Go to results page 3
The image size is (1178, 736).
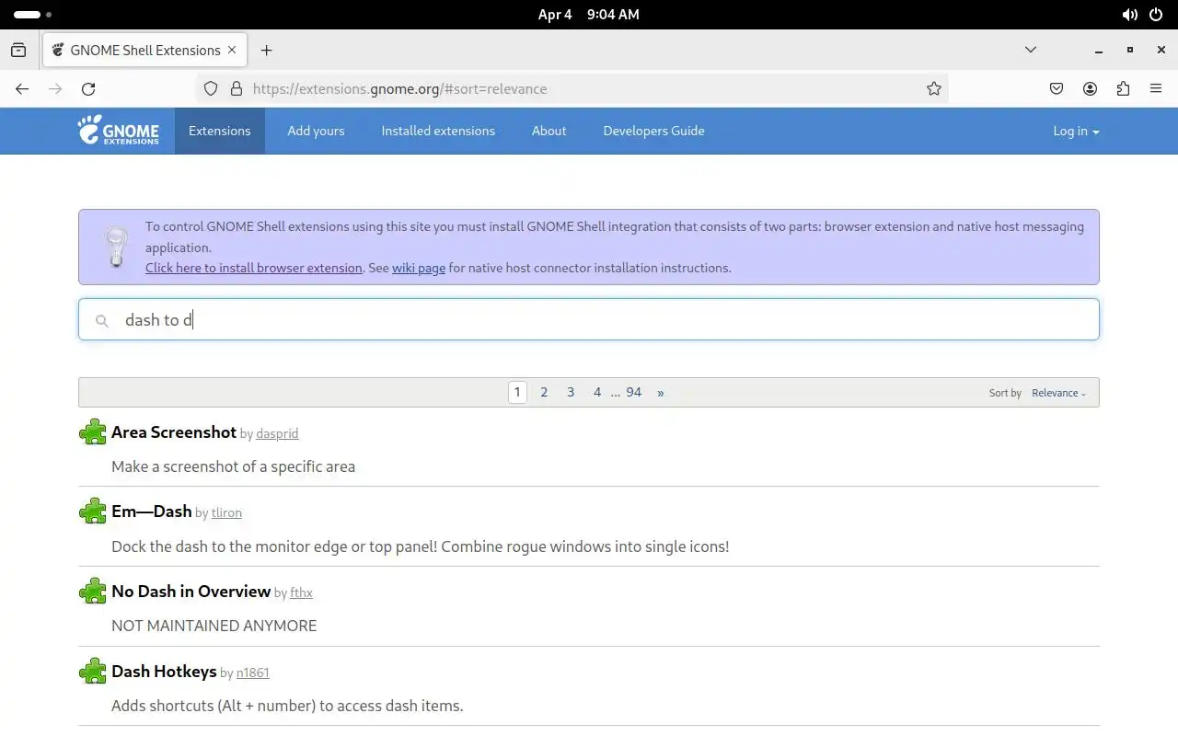coord(571,393)
